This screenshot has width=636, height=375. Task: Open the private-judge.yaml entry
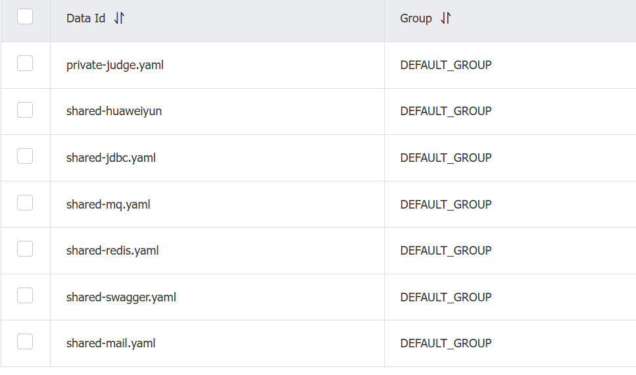tap(115, 65)
